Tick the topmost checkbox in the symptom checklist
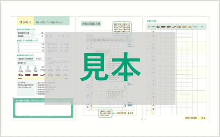 tap(37, 83)
